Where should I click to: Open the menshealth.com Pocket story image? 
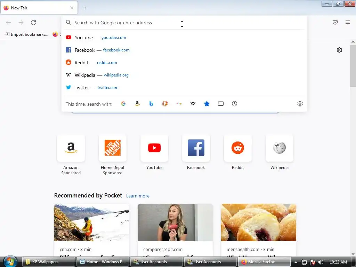(x=259, y=222)
